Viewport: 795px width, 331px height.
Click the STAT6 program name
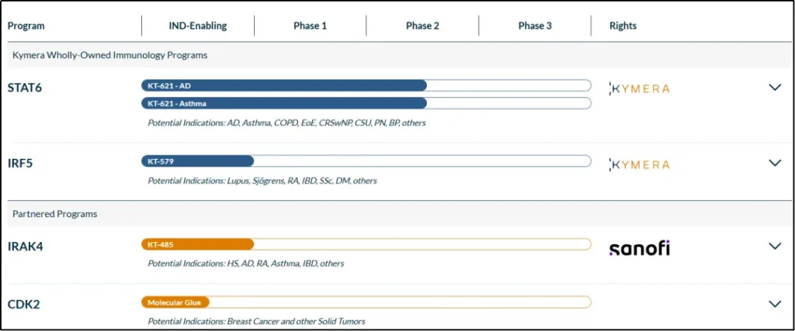tap(25, 88)
